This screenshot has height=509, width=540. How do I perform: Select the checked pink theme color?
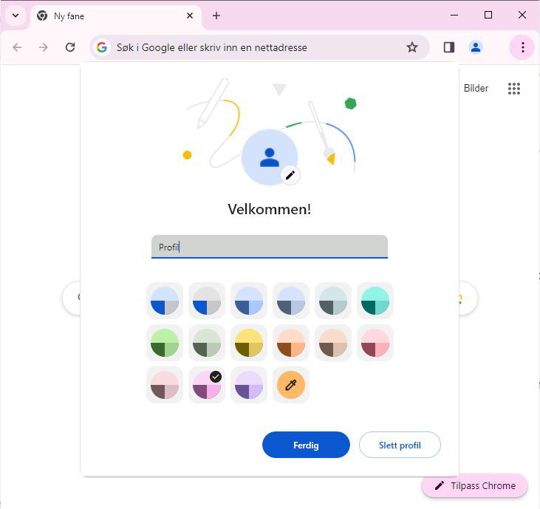tap(207, 385)
